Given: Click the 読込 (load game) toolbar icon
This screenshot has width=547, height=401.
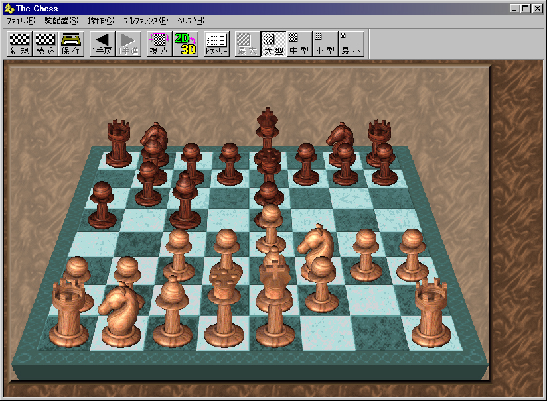Looking at the screenshot, I should (45, 44).
